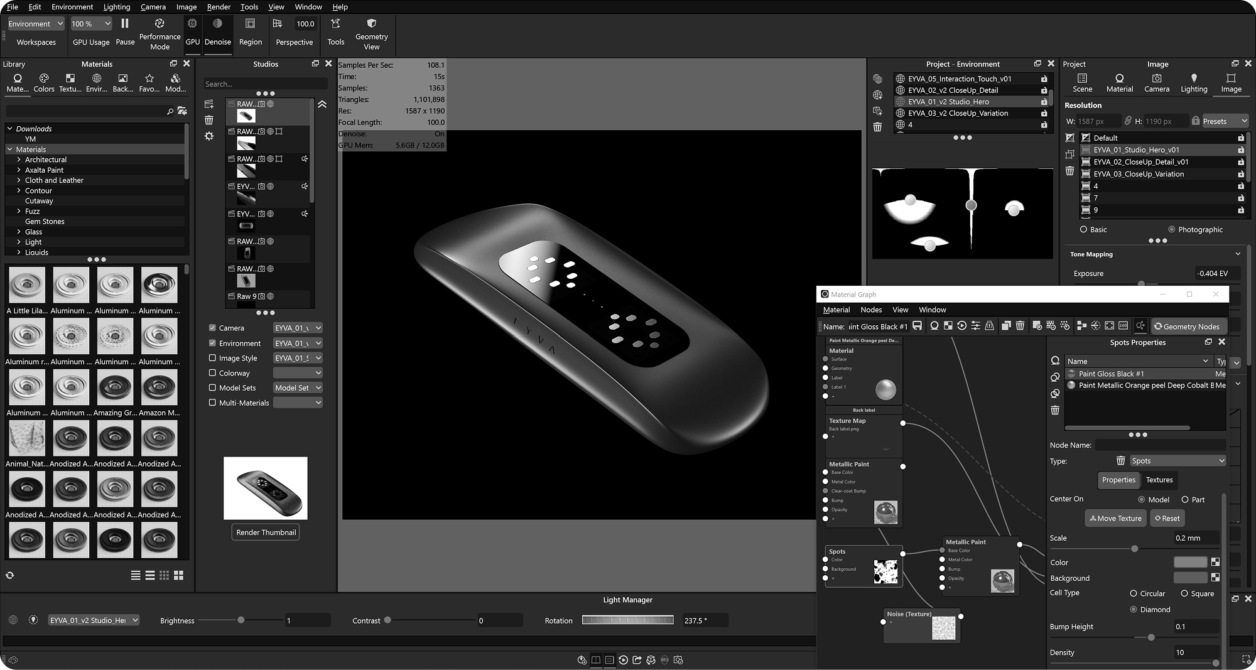
Task: Toggle the Environment checkbox in Studios
Action: 212,343
